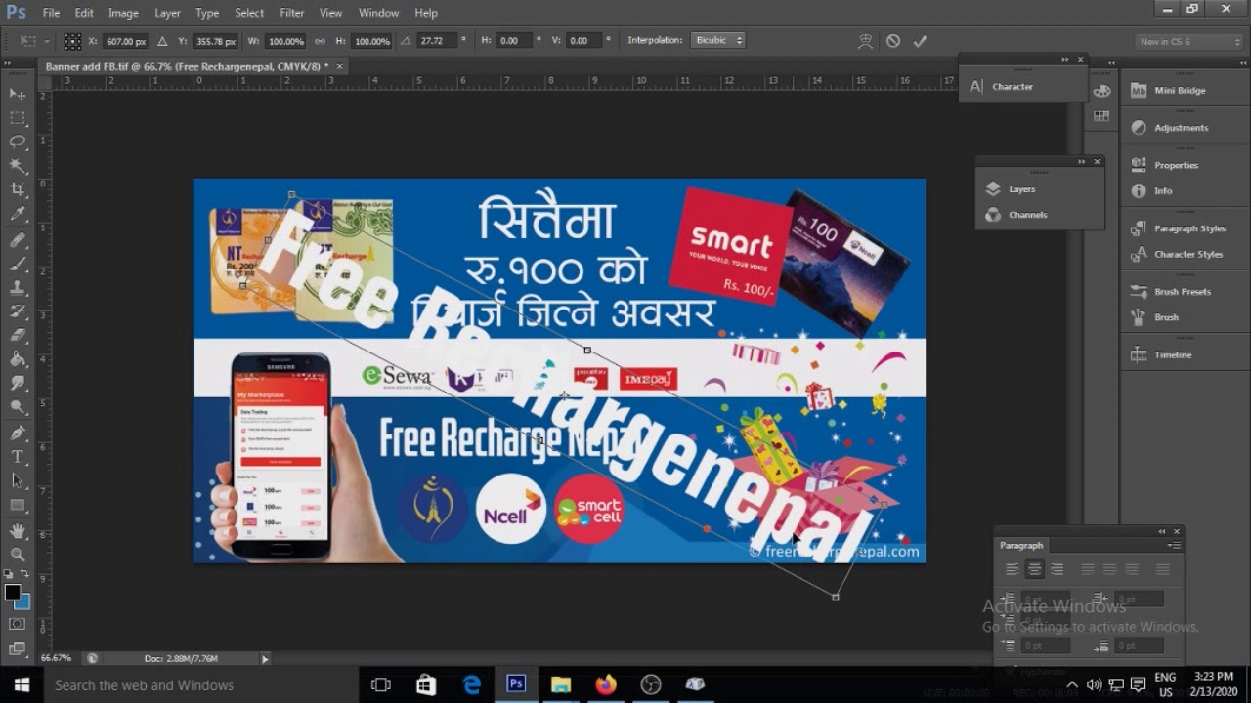Expand the Character panel group arrows
Screen dimensions: 1251x703
pos(1065,60)
